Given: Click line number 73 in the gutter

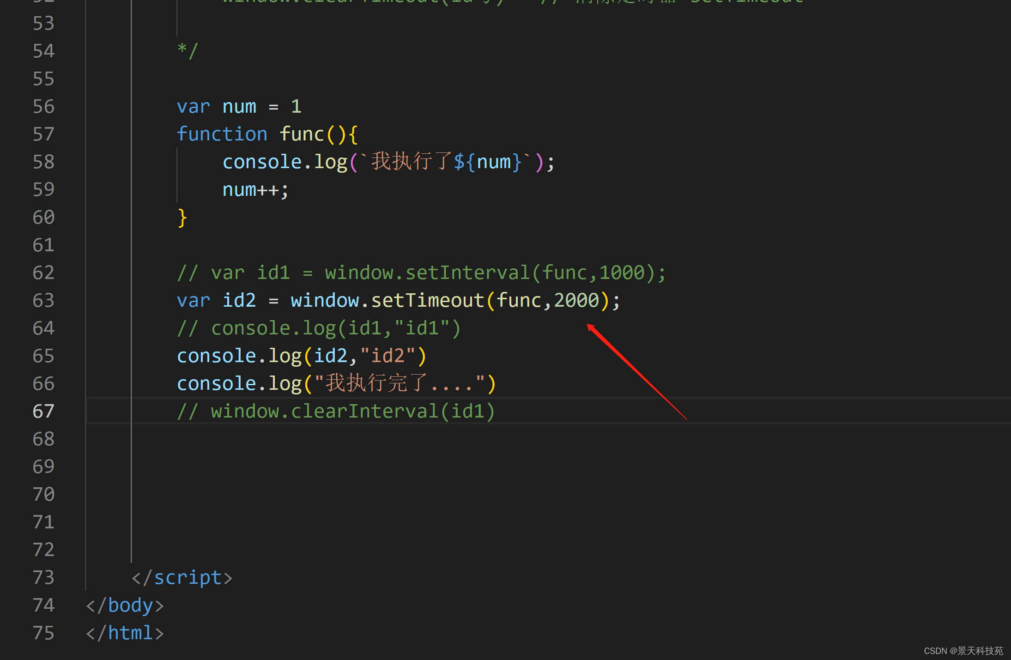Looking at the screenshot, I should pos(43,578).
